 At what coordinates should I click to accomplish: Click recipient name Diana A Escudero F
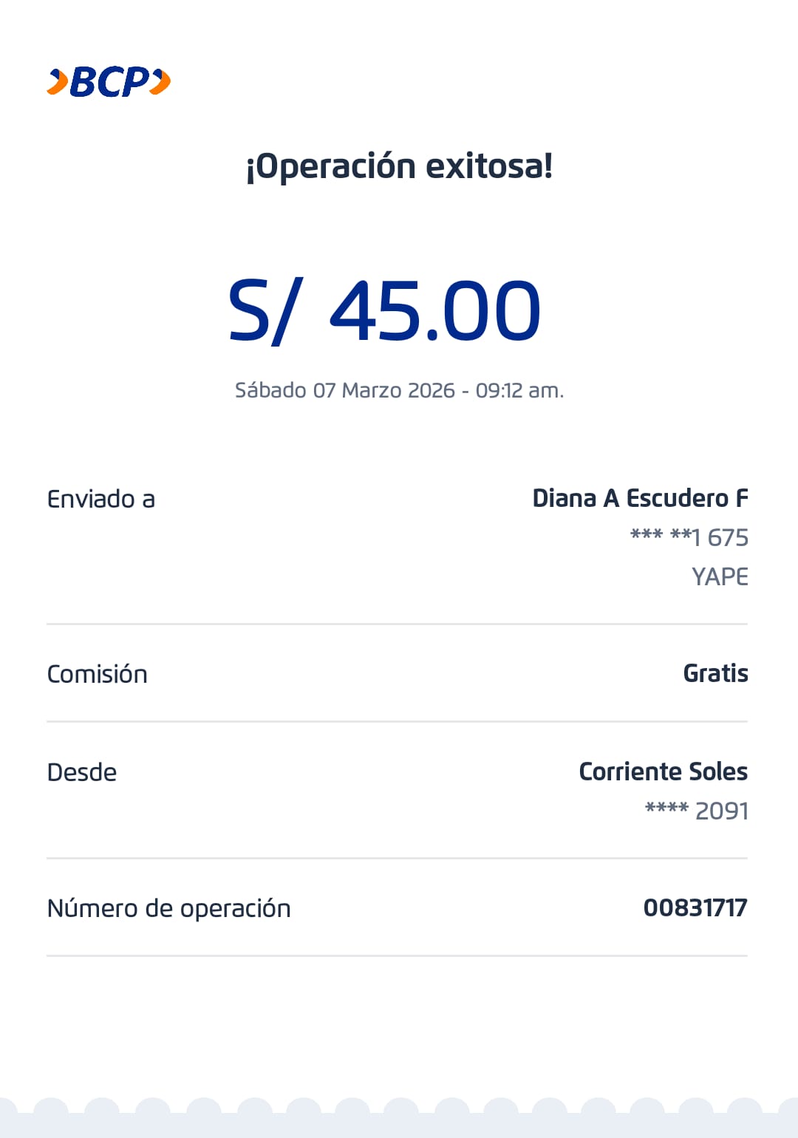pos(640,499)
